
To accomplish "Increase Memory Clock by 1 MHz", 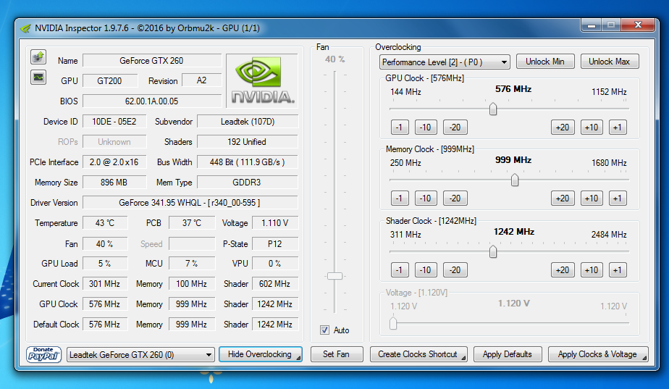I will 618,198.
